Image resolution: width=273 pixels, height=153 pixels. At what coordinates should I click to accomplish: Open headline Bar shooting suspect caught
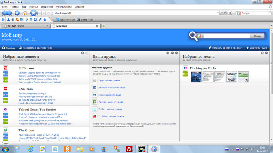32,93
